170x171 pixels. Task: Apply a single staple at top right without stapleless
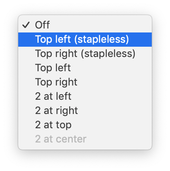[x=85, y=82]
